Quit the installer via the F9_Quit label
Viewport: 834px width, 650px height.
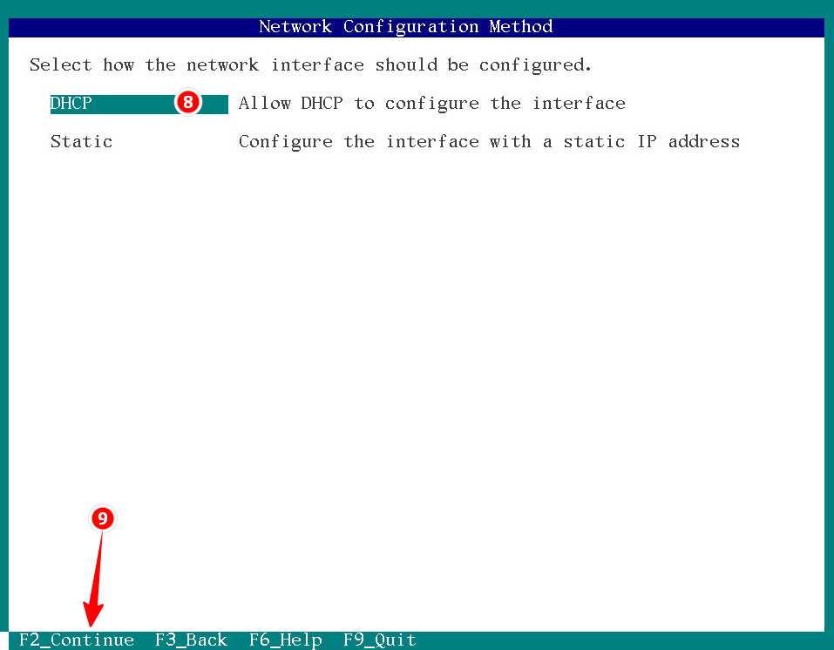click(x=379, y=640)
